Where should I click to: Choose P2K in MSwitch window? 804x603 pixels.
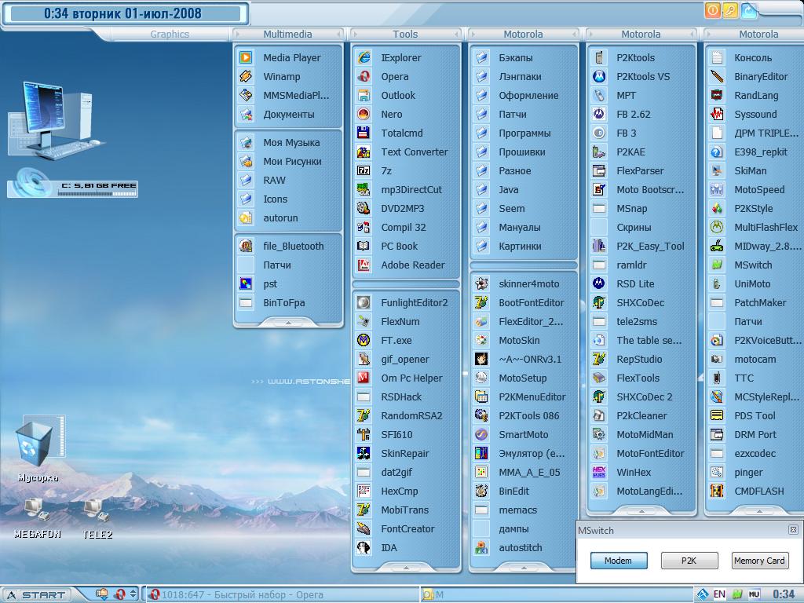[x=689, y=561]
